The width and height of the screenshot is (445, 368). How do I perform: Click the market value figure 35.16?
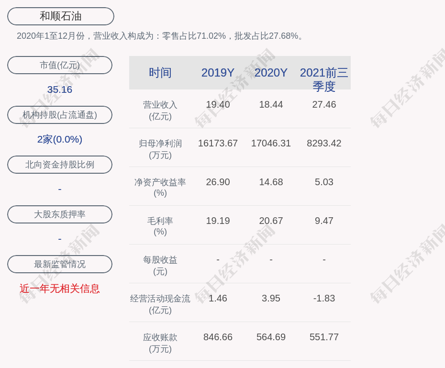60,89
